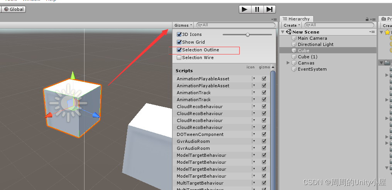Click the blue Z-axis move arrow
The height and width of the screenshot is (190, 392).
pos(96,115)
